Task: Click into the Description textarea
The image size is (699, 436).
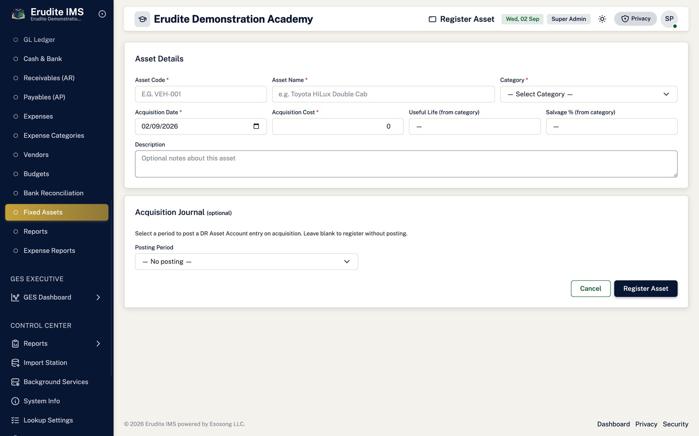Action: click(x=406, y=164)
